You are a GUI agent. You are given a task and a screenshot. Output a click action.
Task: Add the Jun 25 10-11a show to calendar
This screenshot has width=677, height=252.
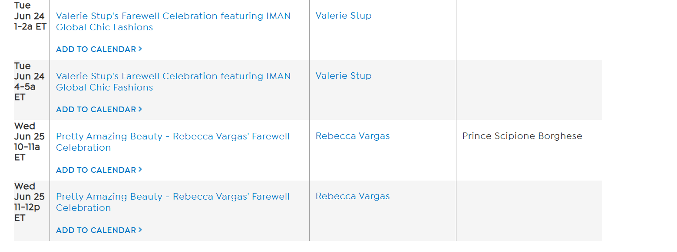click(x=96, y=170)
